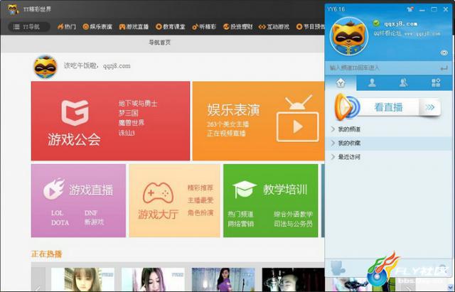This screenshot has height=292, width=455.
Task: Click the YY精彩世界 raccoon logo
Action: click(13, 9)
